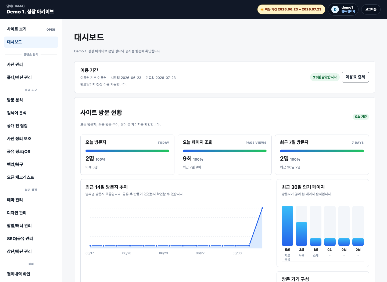The width and height of the screenshot is (387, 282).
Task: Open 사이트 보기 link in sidebar
Action: (31, 29)
